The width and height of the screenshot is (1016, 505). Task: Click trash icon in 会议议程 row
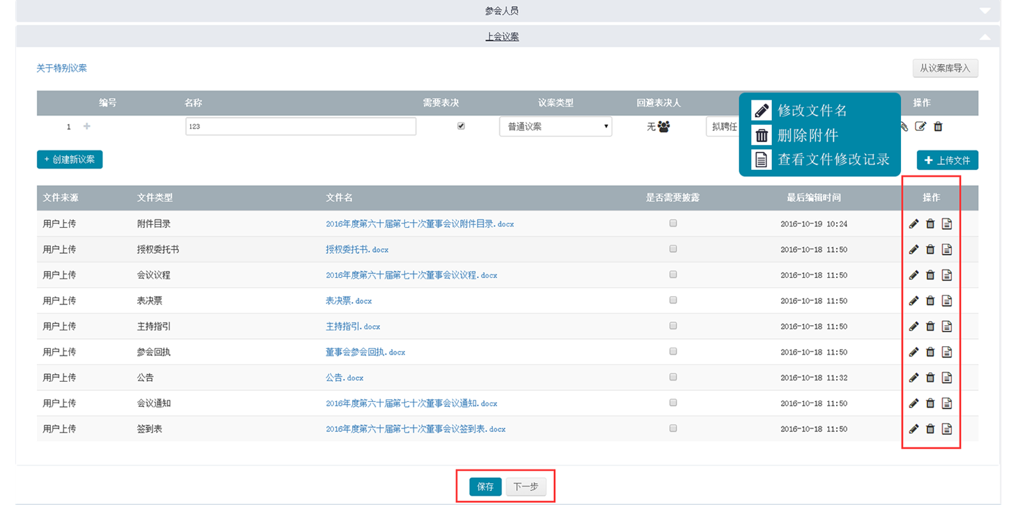(x=930, y=275)
